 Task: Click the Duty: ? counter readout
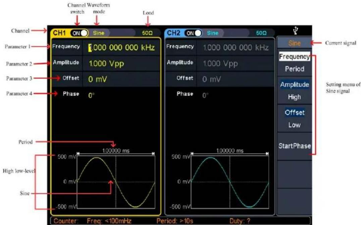point(240,221)
